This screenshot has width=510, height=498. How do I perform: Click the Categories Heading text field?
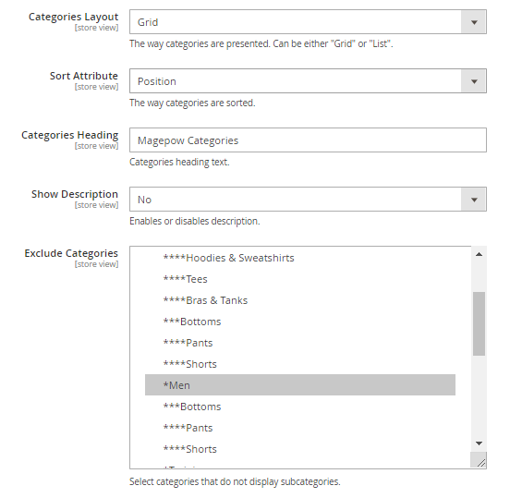tap(308, 140)
